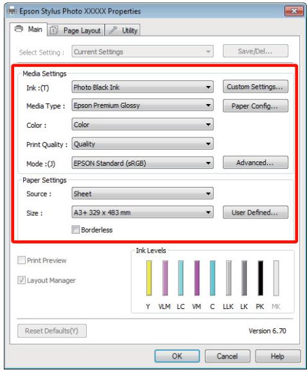
Task: Open Help for printer properties
Action: [x=278, y=356]
